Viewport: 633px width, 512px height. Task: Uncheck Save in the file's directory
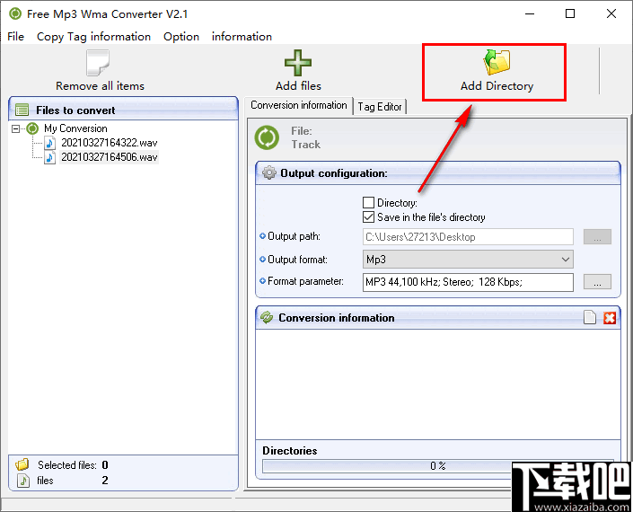pyautogui.click(x=368, y=217)
